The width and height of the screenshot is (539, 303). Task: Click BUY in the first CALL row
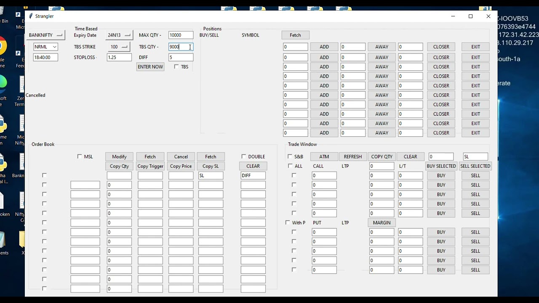pos(441,175)
